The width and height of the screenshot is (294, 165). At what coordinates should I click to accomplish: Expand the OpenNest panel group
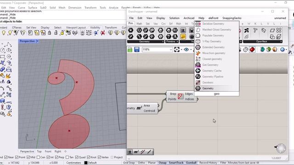click(x=281, y=42)
